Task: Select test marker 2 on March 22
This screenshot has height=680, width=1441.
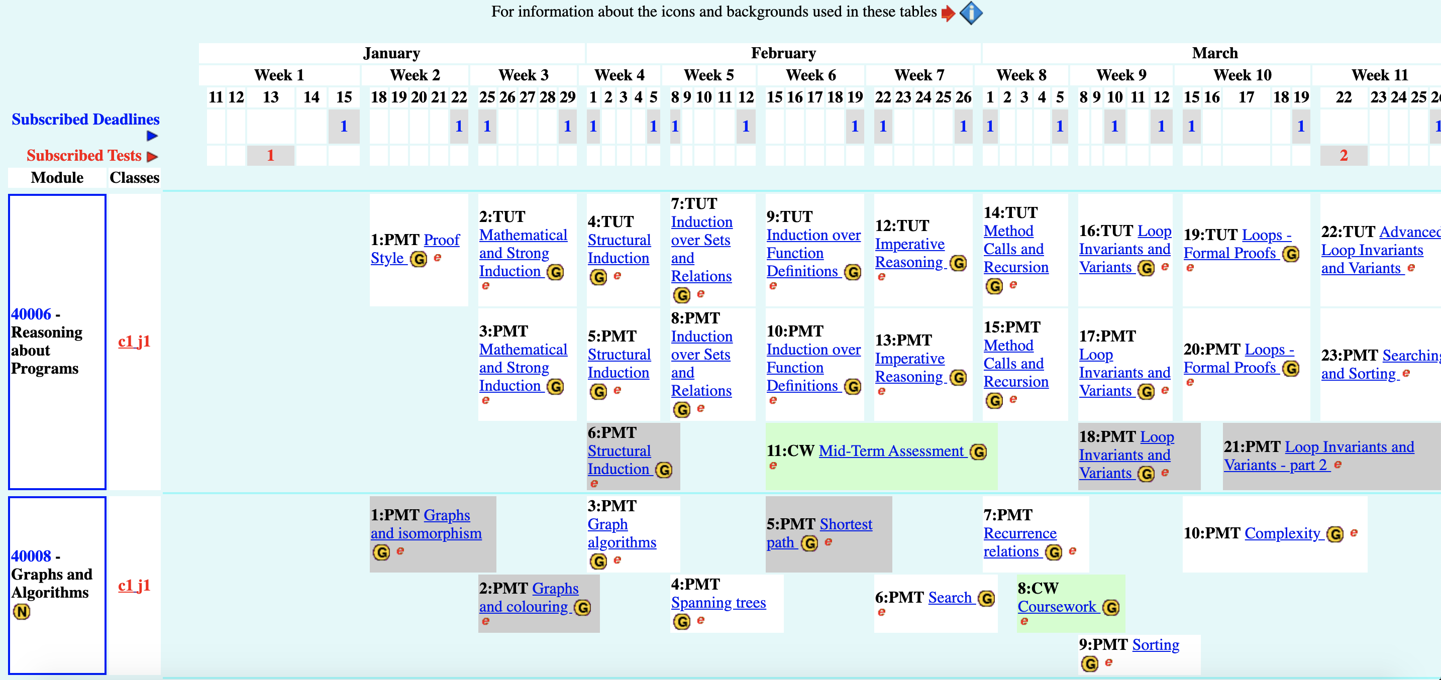Action: tap(1343, 156)
